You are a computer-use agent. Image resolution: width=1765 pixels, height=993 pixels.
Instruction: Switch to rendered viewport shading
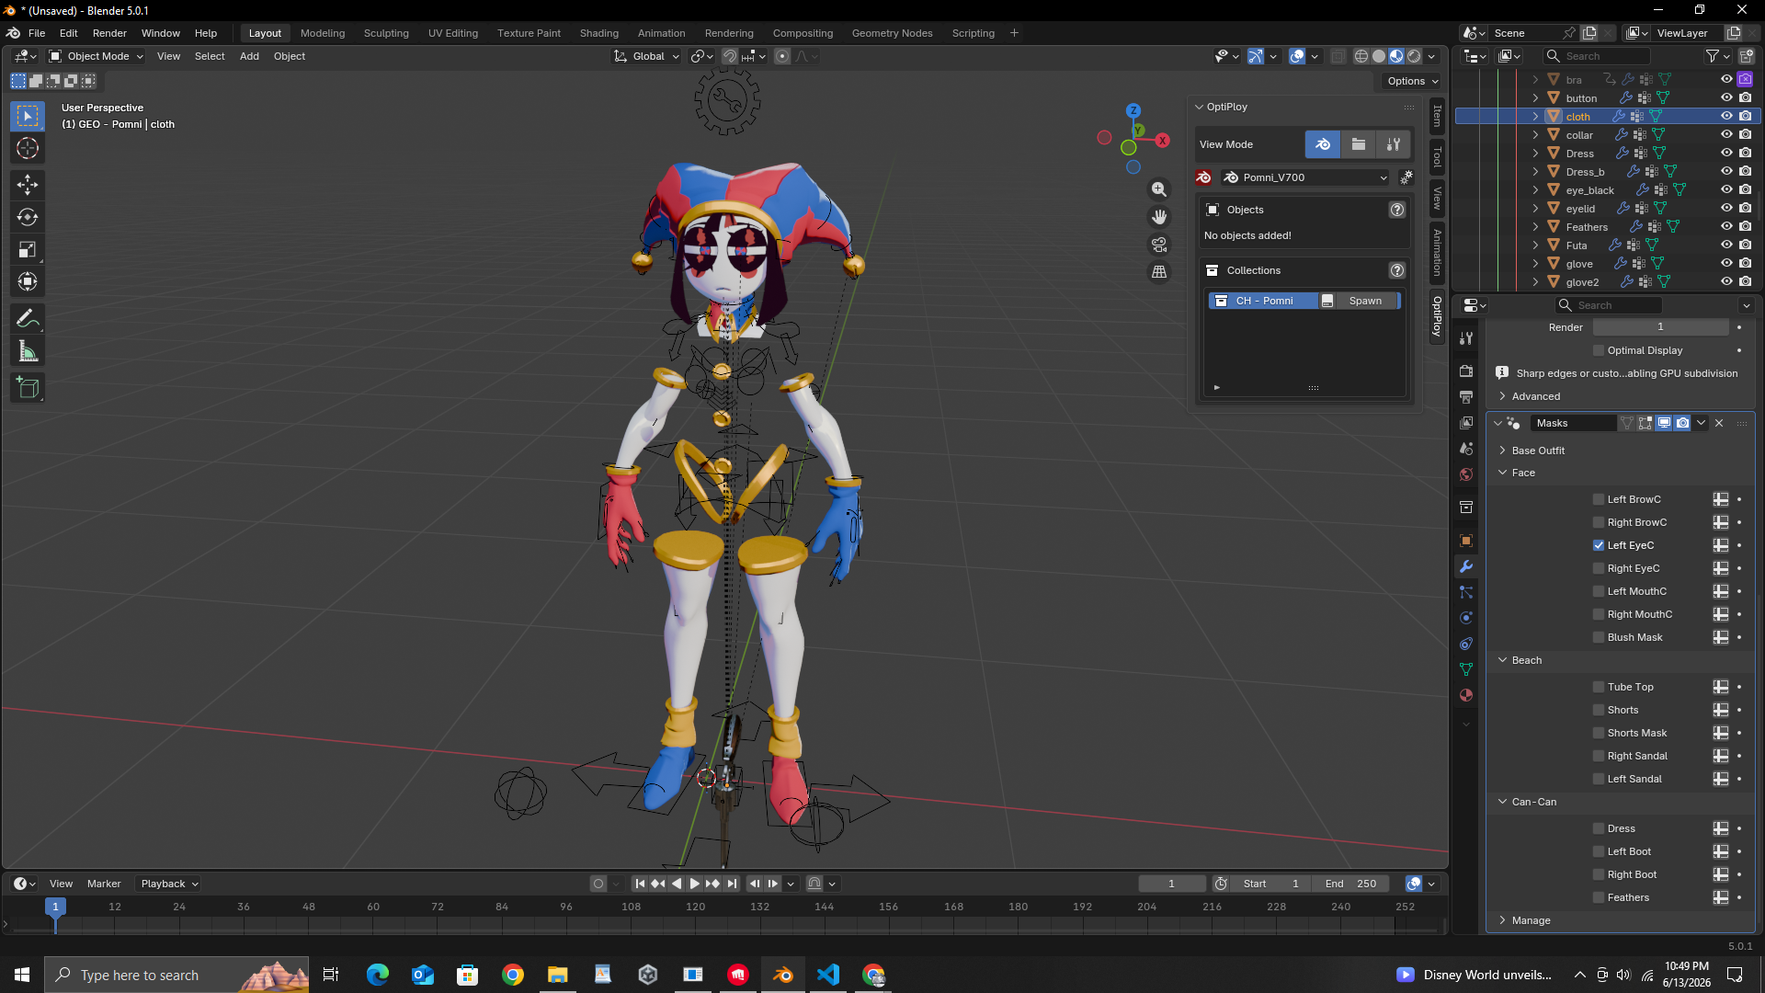(1414, 56)
